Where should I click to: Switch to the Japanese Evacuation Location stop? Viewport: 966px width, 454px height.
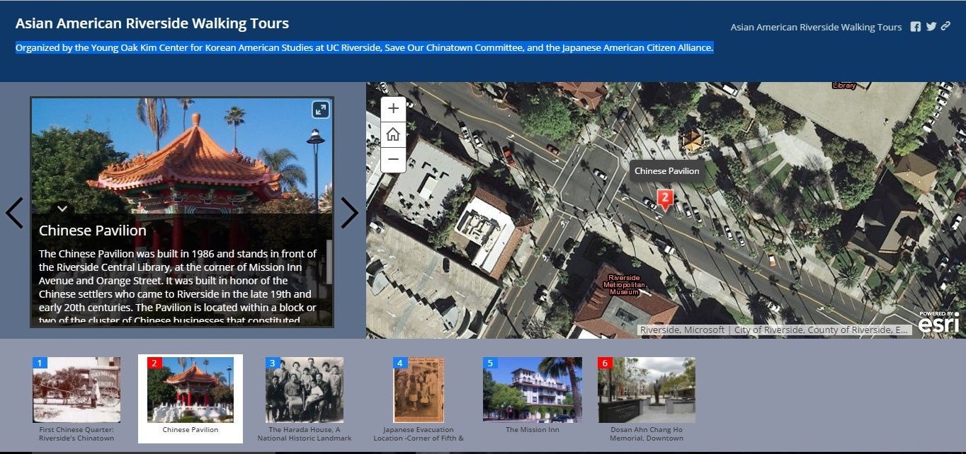point(419,389)
